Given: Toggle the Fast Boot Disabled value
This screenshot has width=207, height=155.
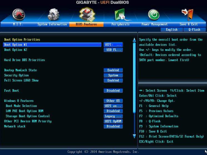Looking at the screenshot, I should pos(113,91).
